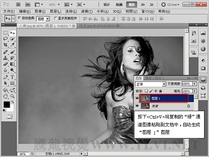The image size is (209, 157).
Task: Launch Mini Bridge from the top bar
Action: tap(28, 5)
